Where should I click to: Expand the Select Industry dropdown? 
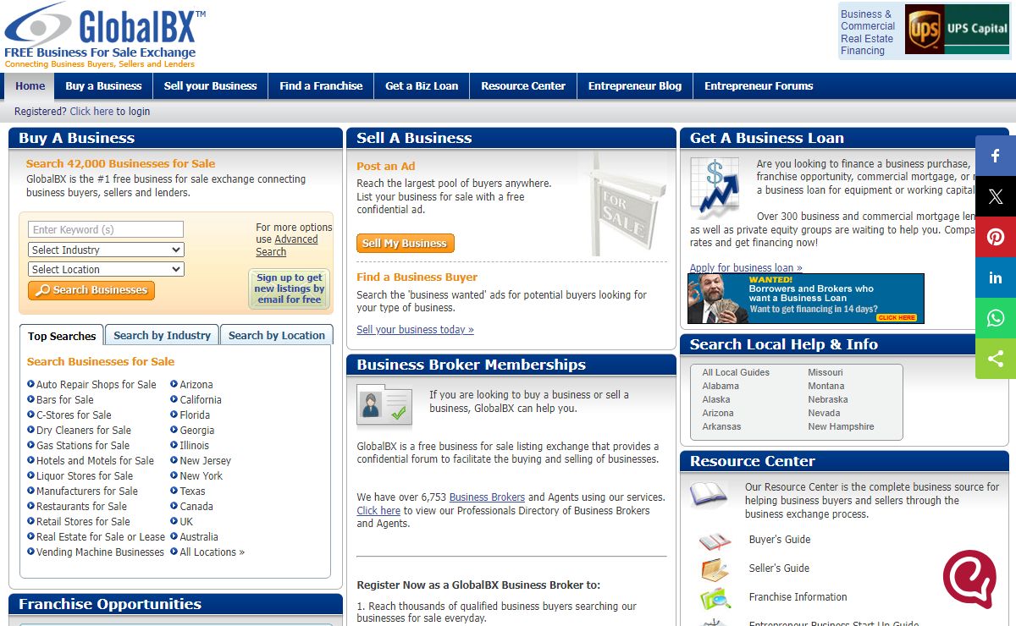click(106, 250)
